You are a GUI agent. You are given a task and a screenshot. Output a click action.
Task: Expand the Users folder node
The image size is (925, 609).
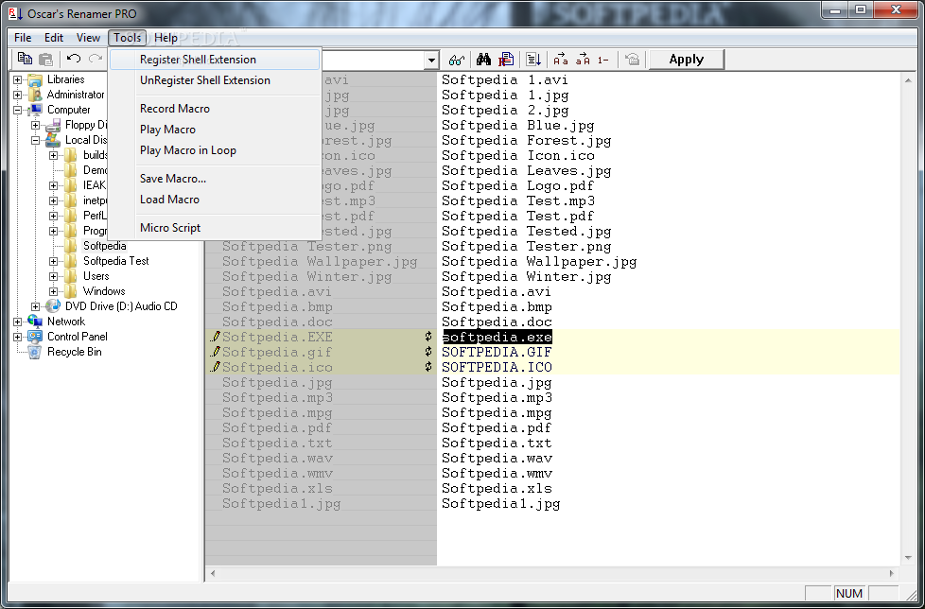(54, 276)
